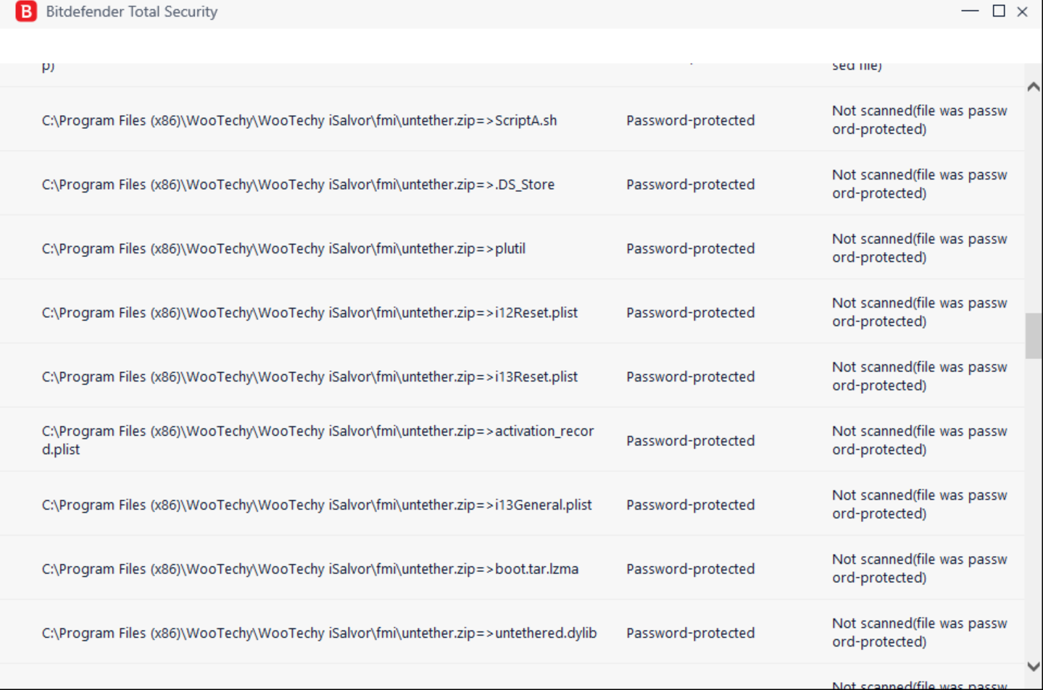Minimize the Bitdefender Total Security window
The image size is (1043, 690).
(x=970, y=12)
